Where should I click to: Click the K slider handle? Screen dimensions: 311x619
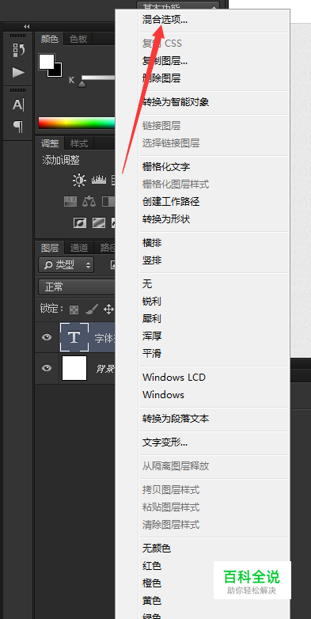click(82, 84)
